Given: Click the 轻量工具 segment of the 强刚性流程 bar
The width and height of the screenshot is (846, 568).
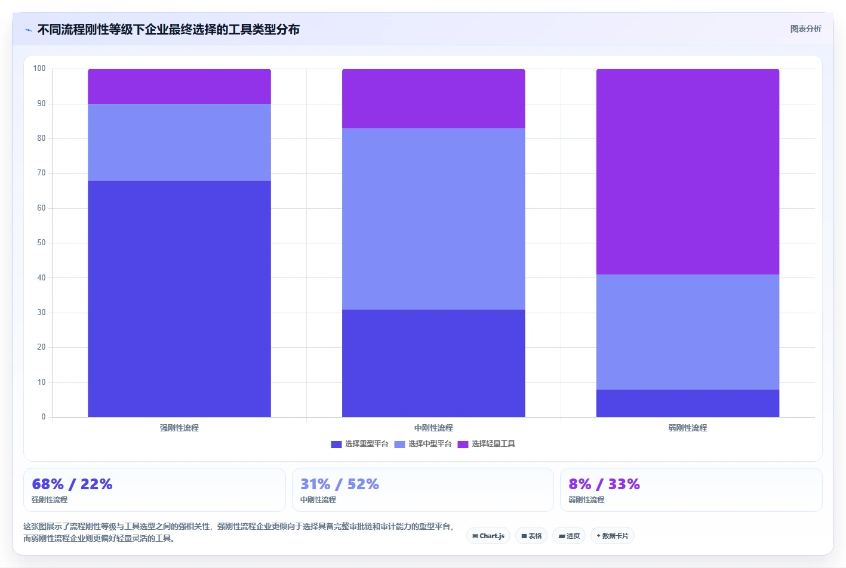Looking at the screenshot, I should tap(179, 87).
